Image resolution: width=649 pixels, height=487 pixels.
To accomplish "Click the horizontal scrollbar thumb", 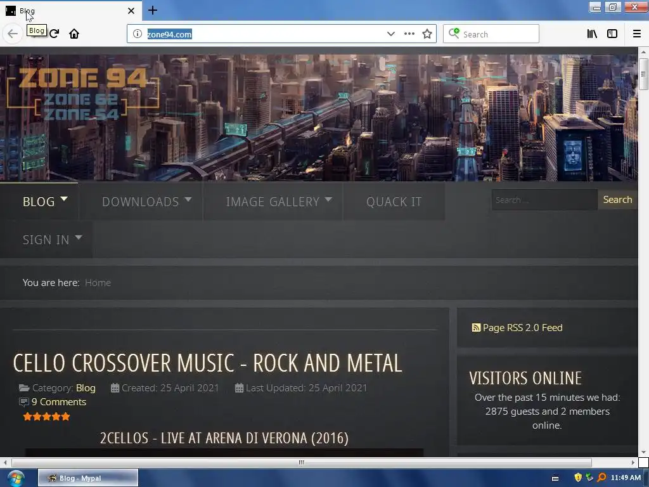I will pos(301,462).
